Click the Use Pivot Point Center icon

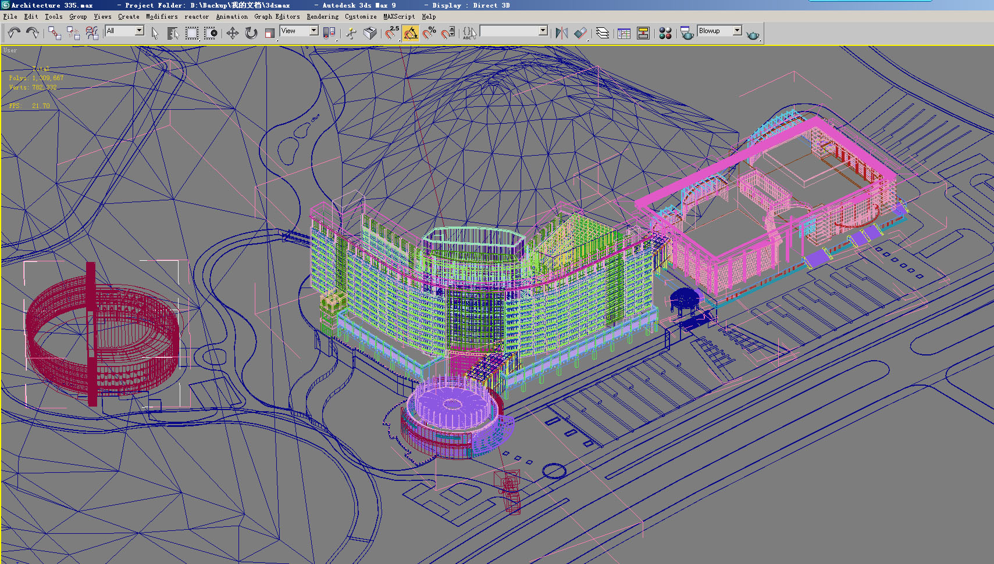click(329, 33)
